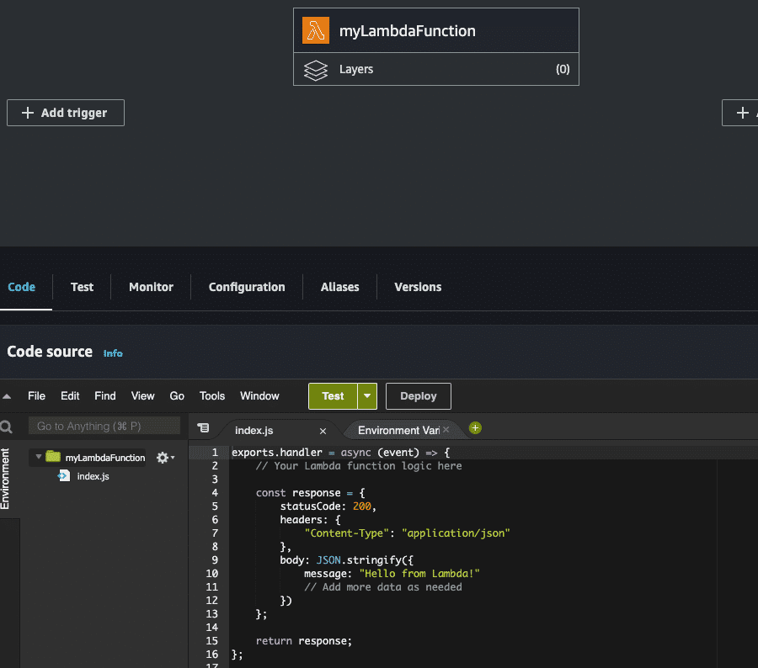758x668 pixels.
Task: Collapse the menu bar with the up arrow
Action: point(7,395)
